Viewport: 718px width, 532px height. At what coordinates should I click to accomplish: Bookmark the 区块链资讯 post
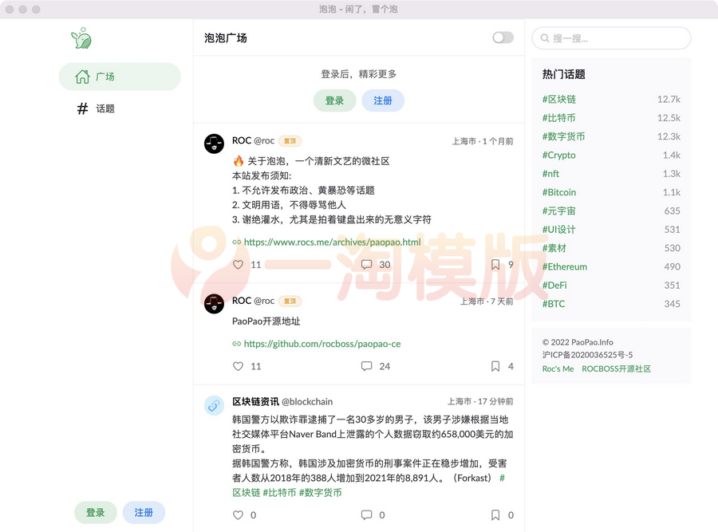point(495,515)
